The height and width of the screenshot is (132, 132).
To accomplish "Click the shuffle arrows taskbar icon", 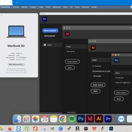I will 52,128.
